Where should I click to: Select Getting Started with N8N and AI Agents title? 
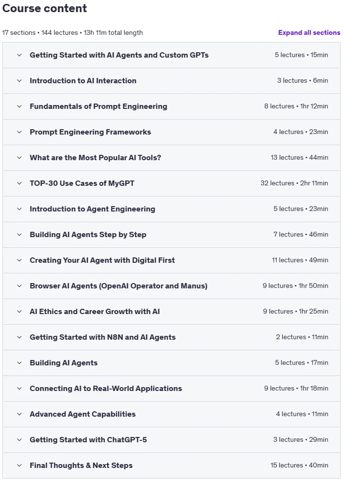(x=102, y=337)
